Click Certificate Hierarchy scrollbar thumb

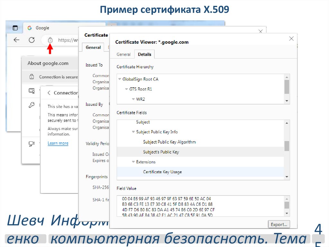pyautogui.click(x=287, y=87)
